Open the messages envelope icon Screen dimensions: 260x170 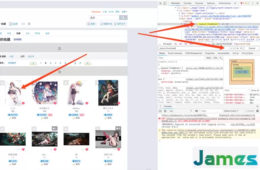(x=23, y=24)
